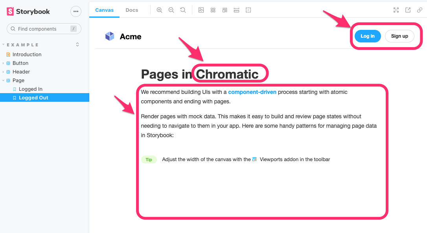The height and width of the screenshot is (233, 427).
Task: Open the sidebar ellipsis menu button
Action: (76, 11)
